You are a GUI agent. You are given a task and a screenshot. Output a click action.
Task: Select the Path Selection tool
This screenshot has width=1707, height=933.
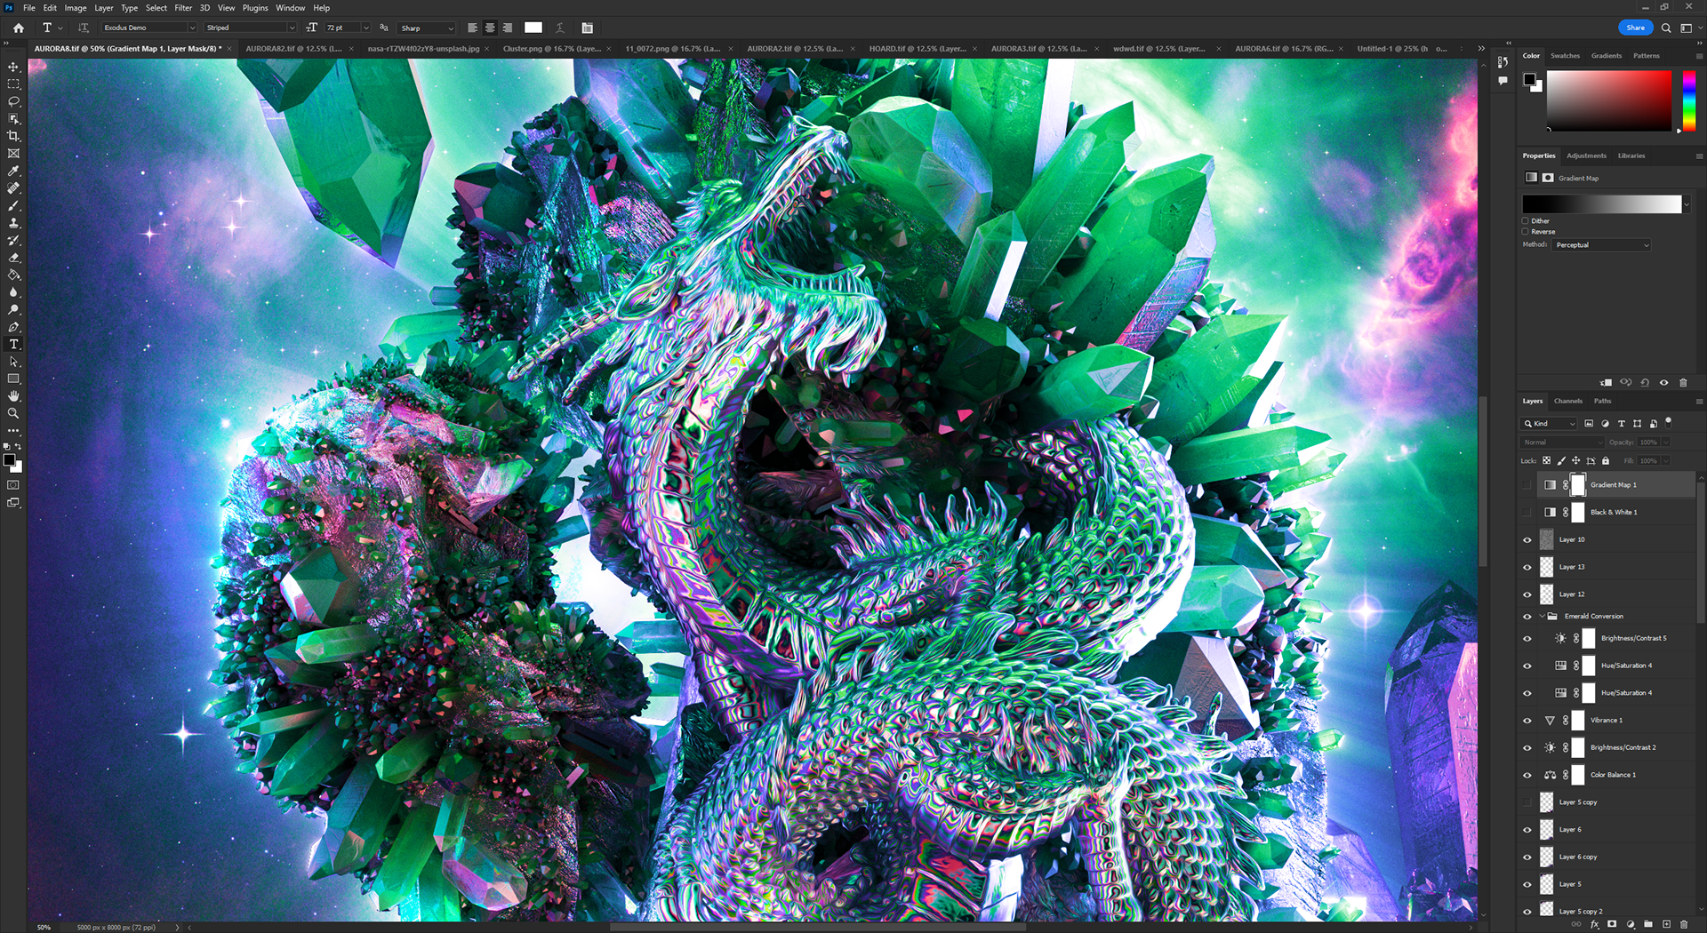(13, 362)
